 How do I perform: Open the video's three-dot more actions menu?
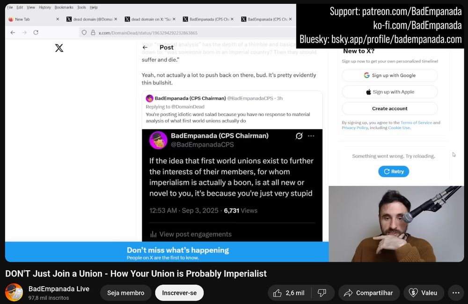click(x=456, y=292)
